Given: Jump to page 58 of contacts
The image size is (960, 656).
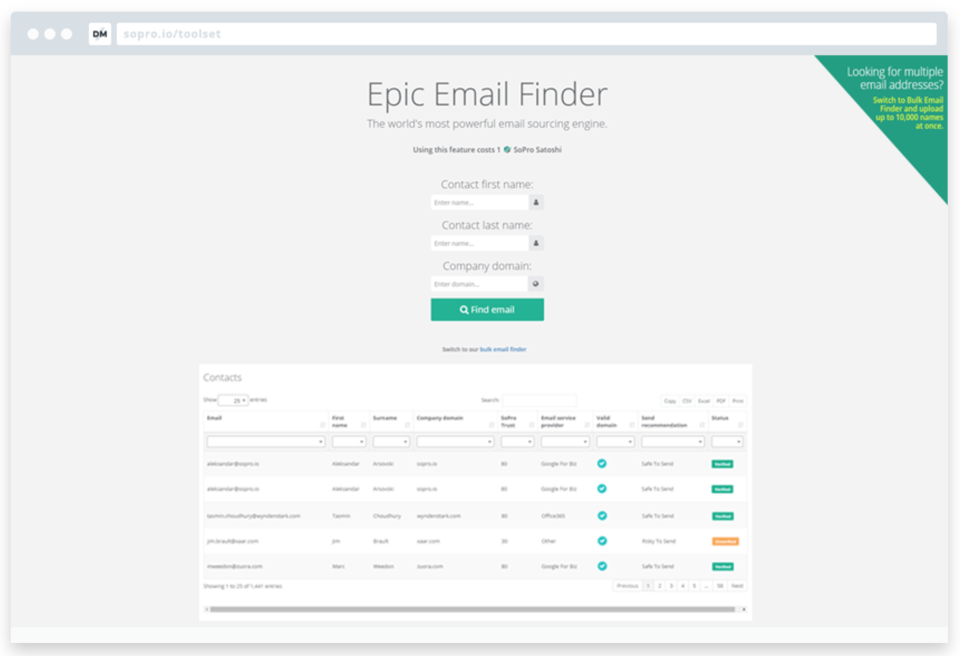Looking at the screenshot, I should point(720,586).
